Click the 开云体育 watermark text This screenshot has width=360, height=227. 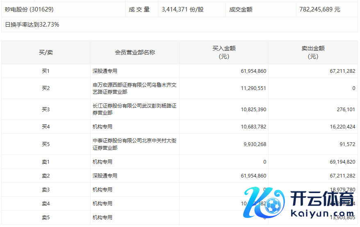coord(322,199)
